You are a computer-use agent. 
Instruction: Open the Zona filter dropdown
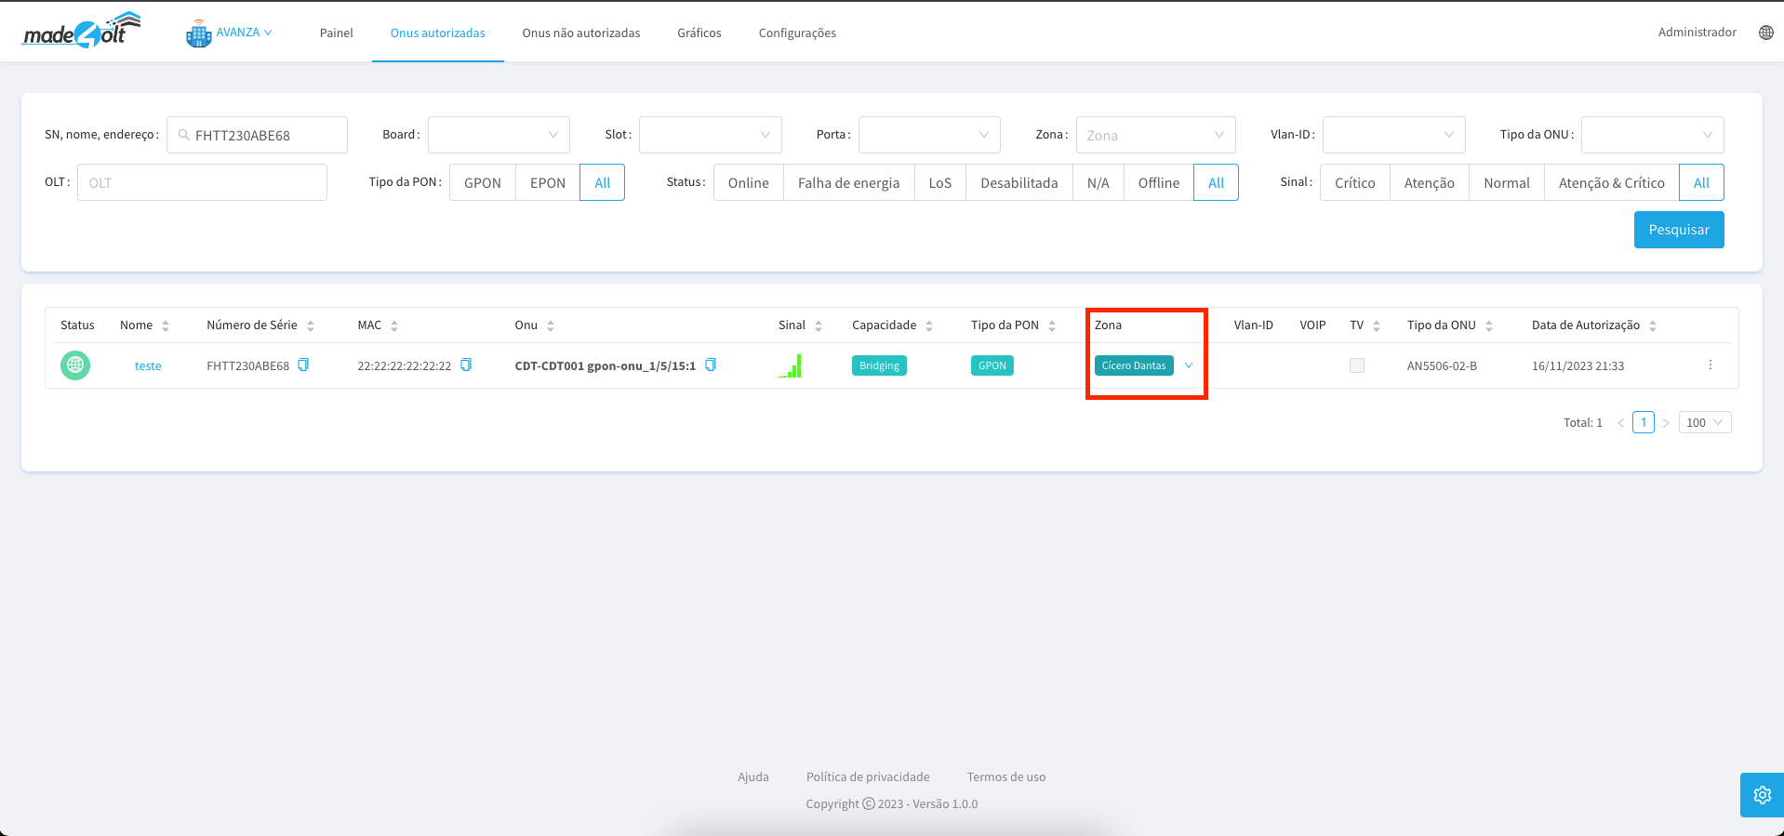click(1155, 135)
